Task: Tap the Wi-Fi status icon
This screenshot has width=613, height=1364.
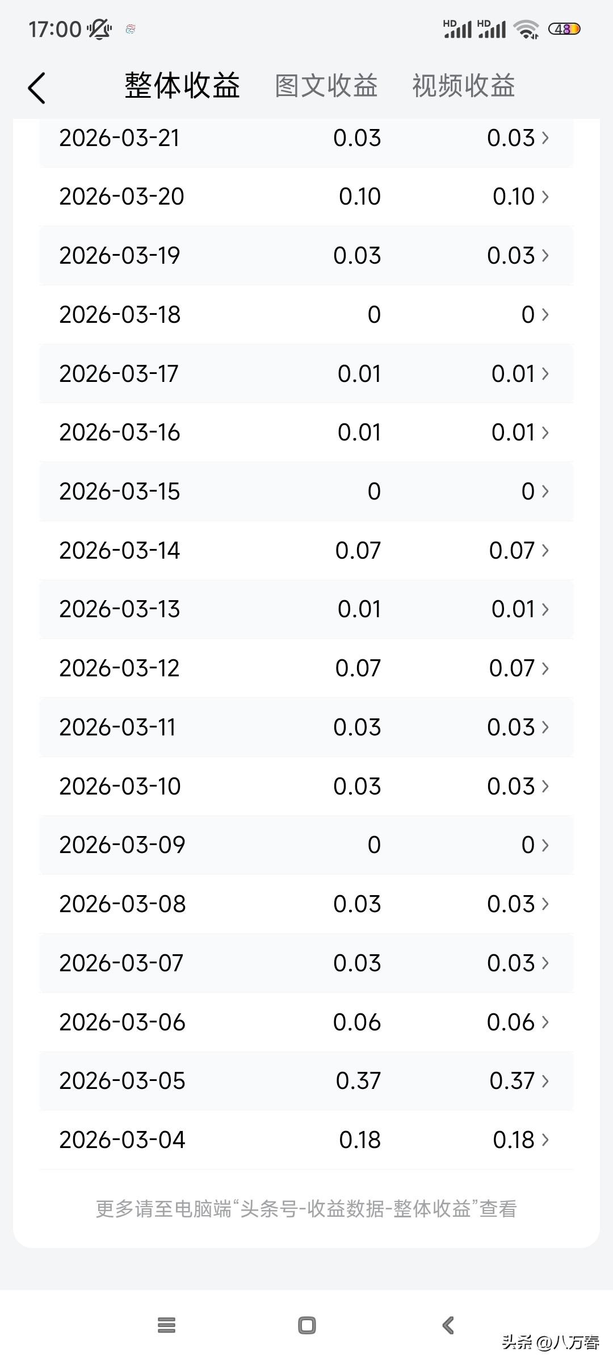Action: [x=526, y=29]
